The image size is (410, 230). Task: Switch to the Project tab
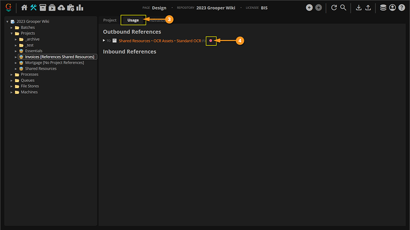(x=109, y=20)
